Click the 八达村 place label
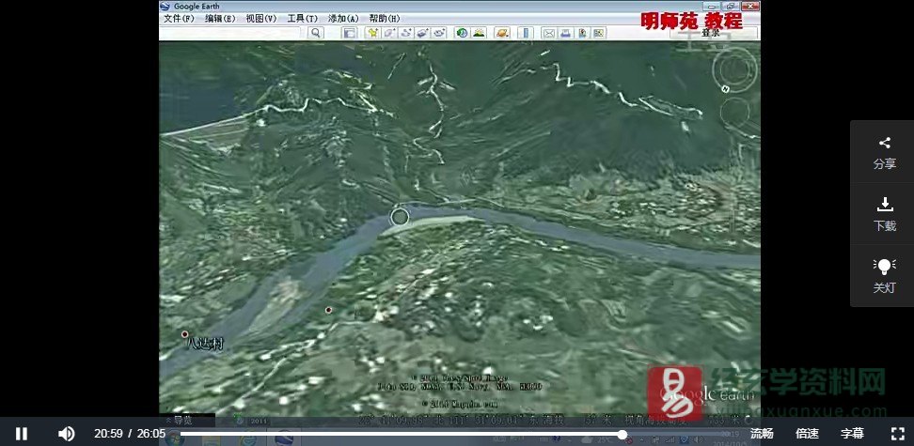The height and width of the screenshot is (446, 914). tap(205, 344)
